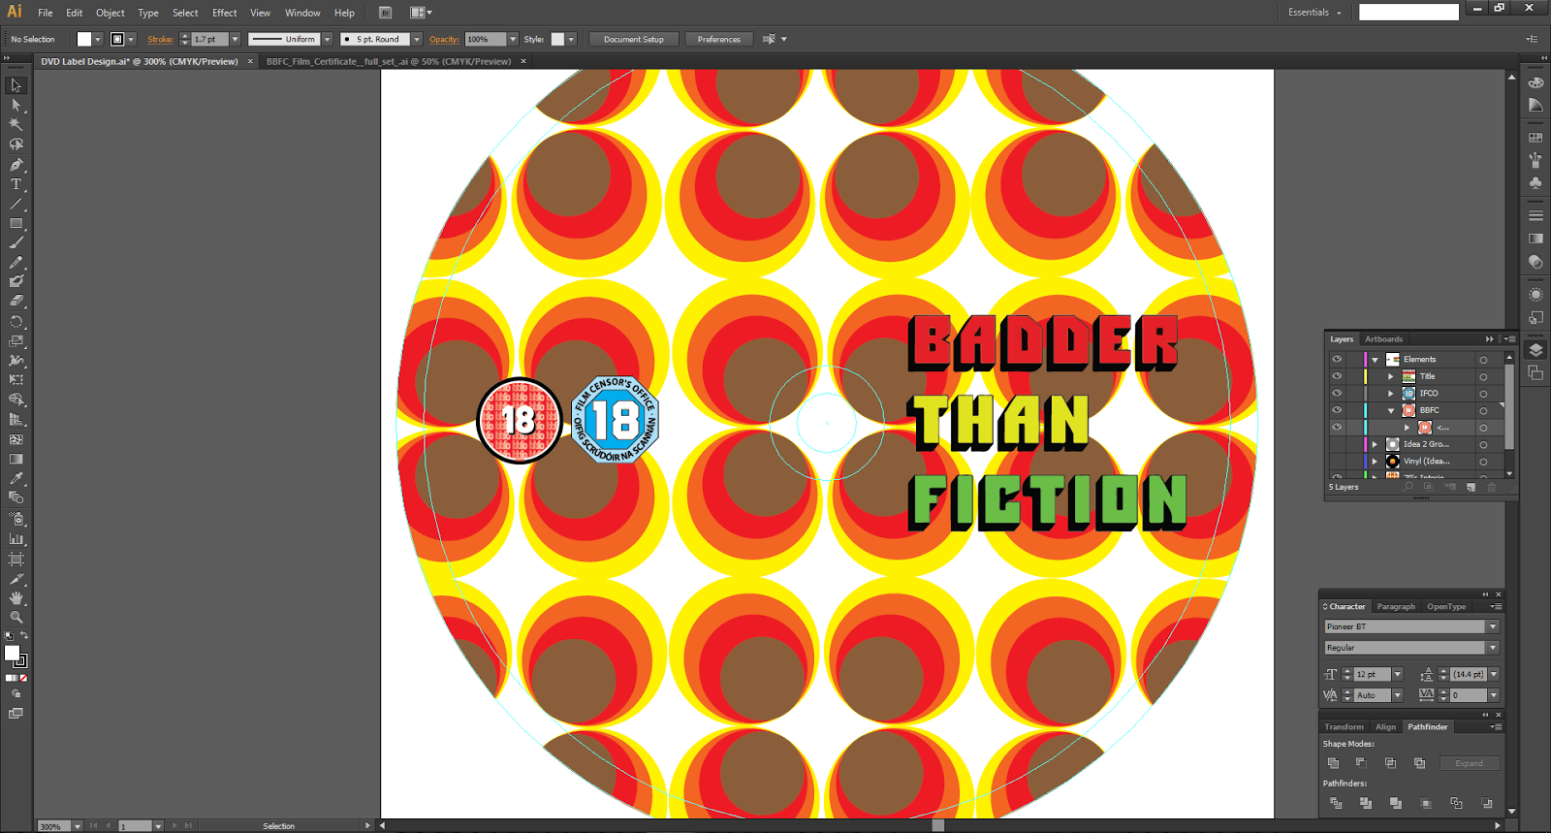Open the Effect menu

[x=225, y=13]
